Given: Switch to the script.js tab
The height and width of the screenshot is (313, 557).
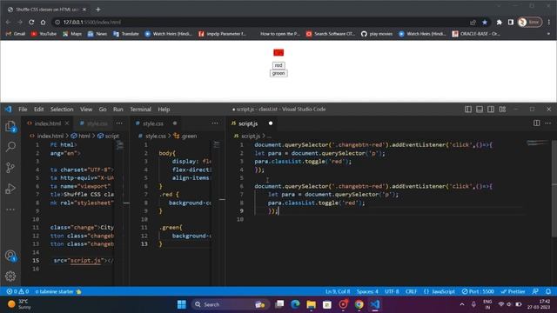Looking at the screenshot, I should click(x=247, y=123).
